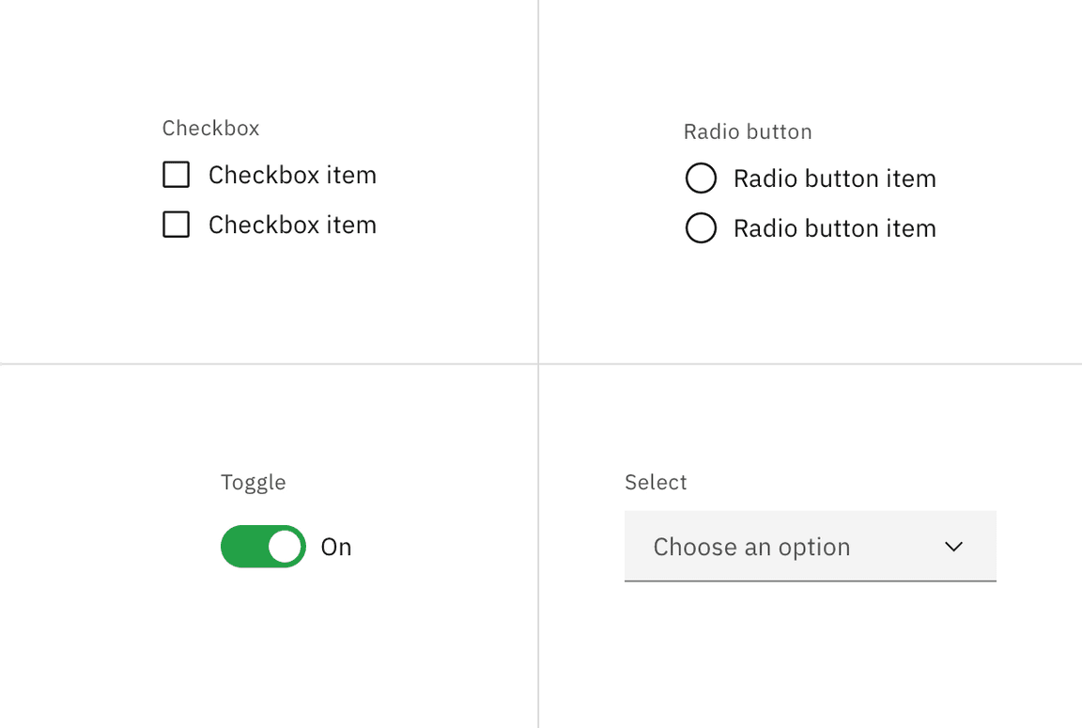Click the second "Radio button item" label
The height and width of the screenshot is (728, 1082).
[835, 227]
